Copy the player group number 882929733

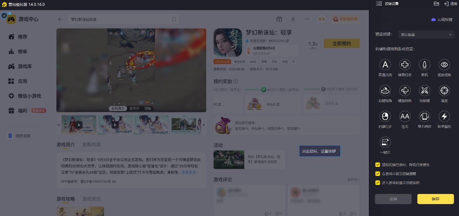[287, 41]
